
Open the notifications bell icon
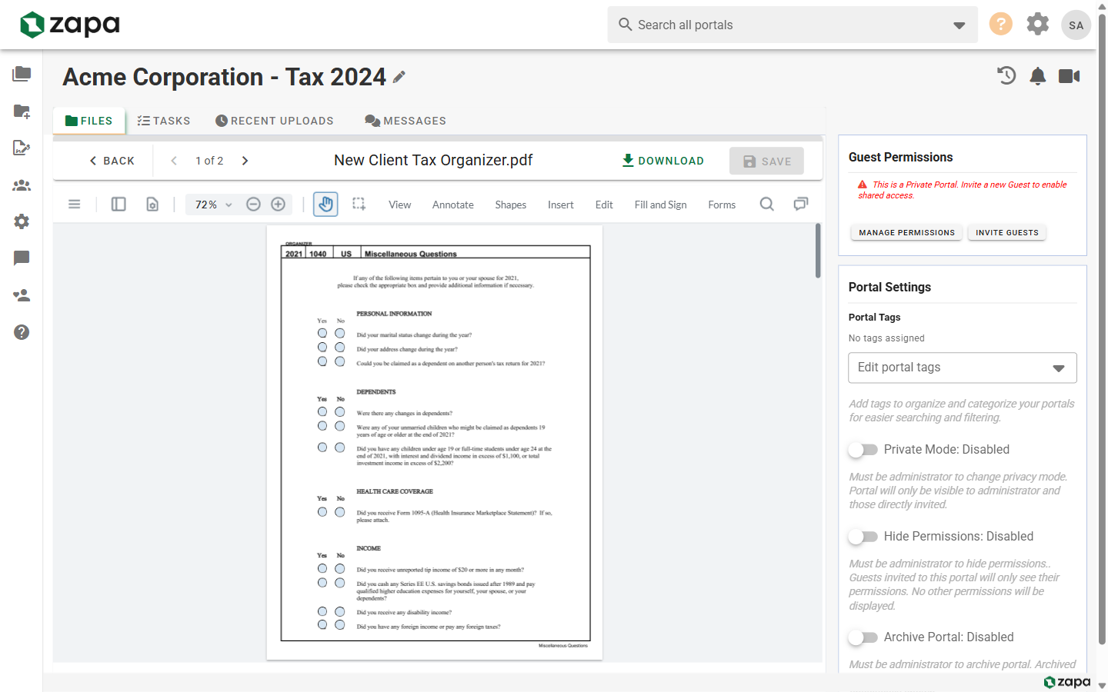[1038, 75]
